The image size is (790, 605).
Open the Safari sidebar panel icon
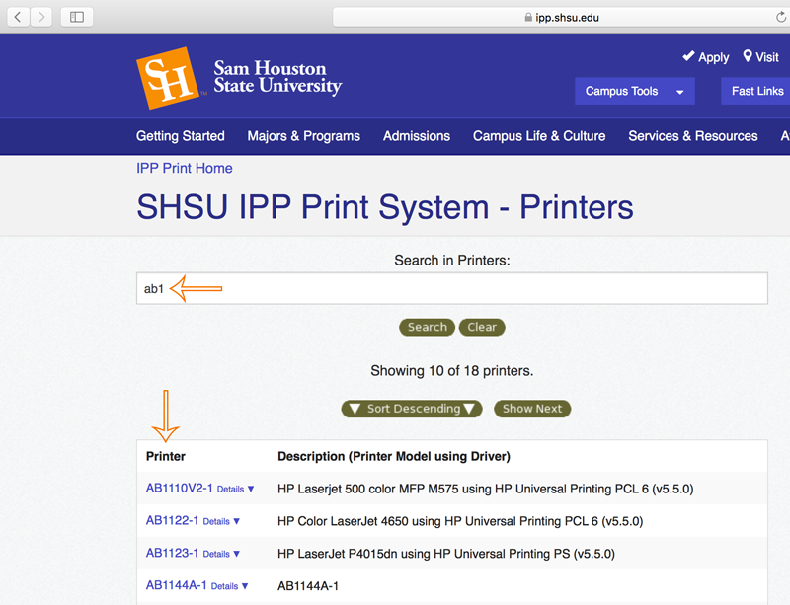click(76, 16)
